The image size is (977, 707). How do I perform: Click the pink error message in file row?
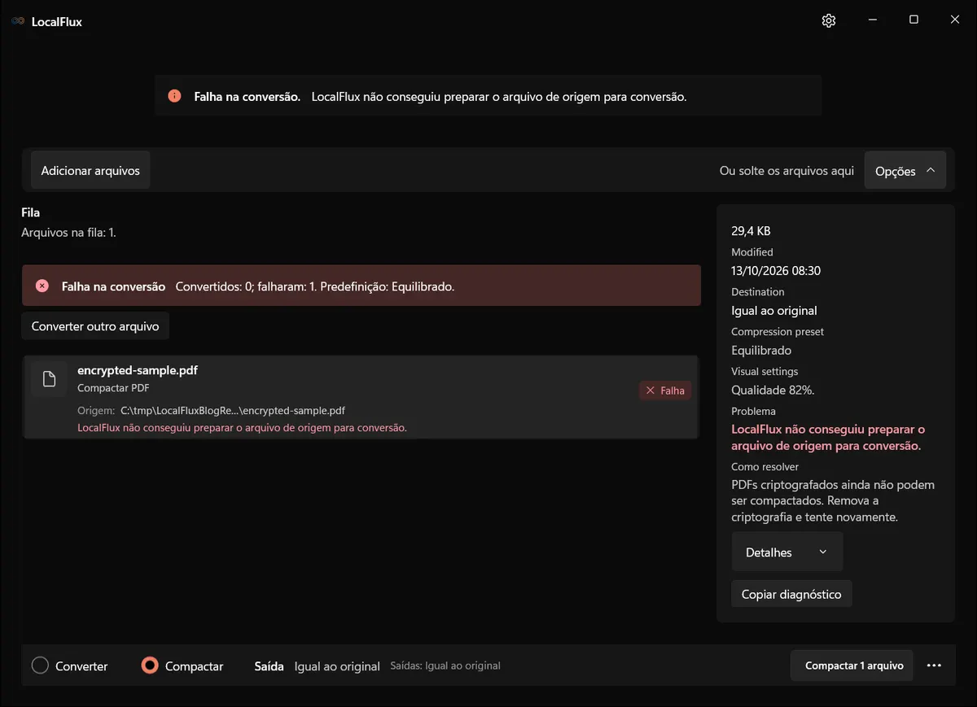pyautogui.click(x=242, y=427)
